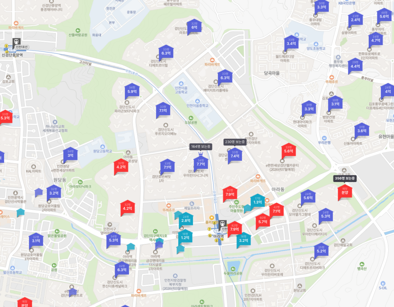Viewport: 394px width, 307px height.
Task: Click the 6억 marker near 라포레 아파트
Action: click(x=194, y=26)
